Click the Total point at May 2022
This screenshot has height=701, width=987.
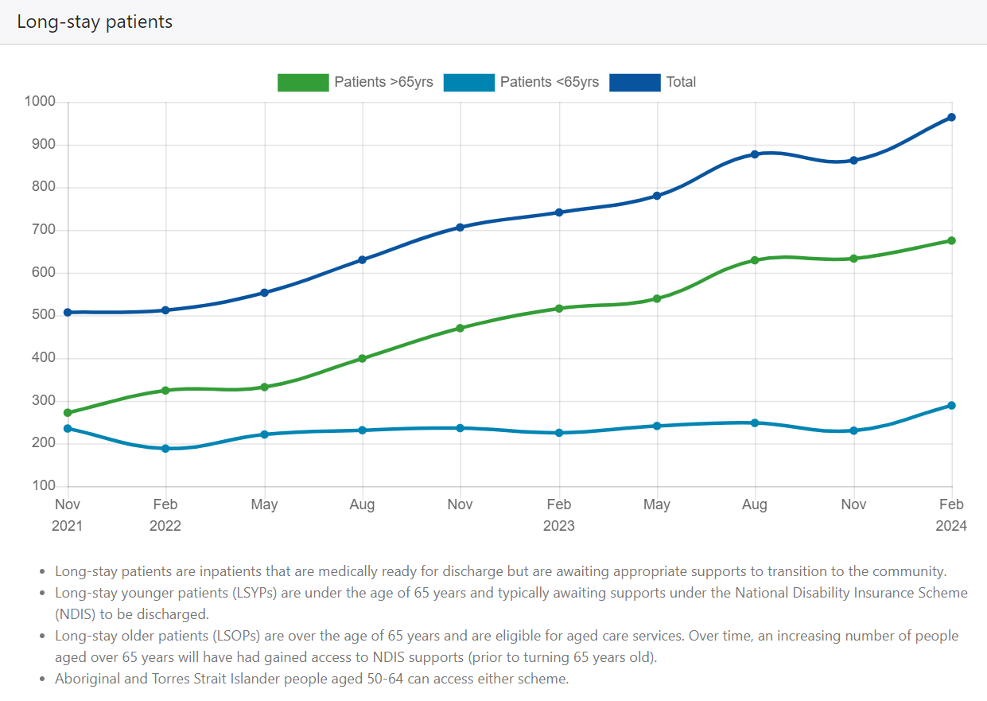pyautogui.click(x=264, y=293)
